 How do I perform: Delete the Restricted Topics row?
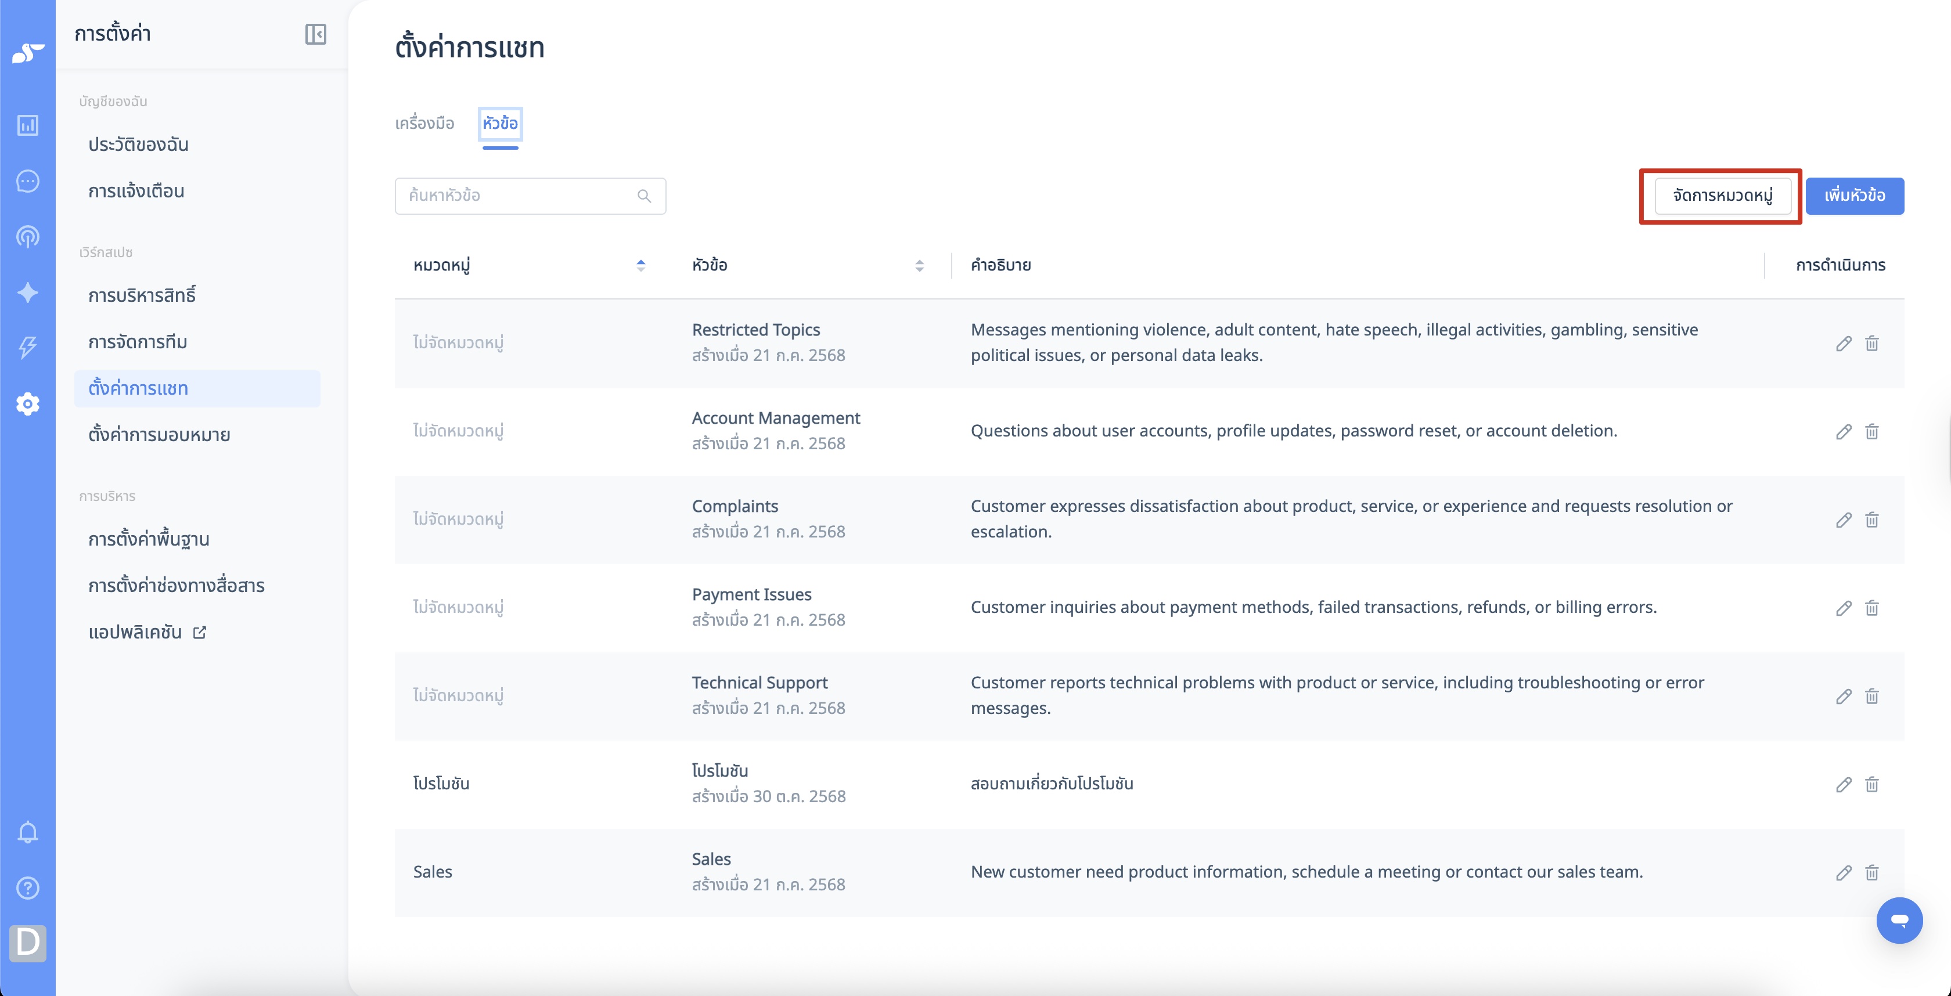pos(1871,344)
